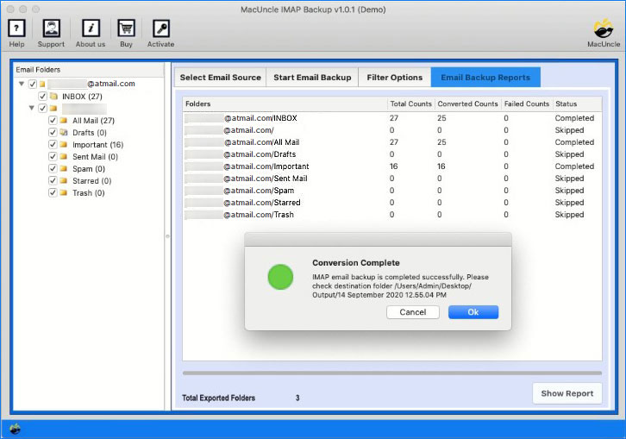Open the About us info icon

[x=91, y=28]
